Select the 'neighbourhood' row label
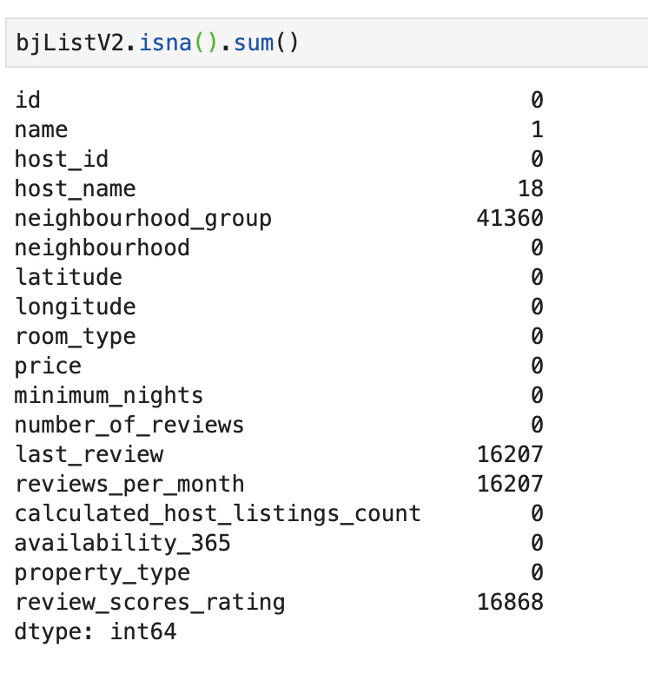The height and width of the screenshot is (674, 648). pyautogui.click(x=102, y=248)
